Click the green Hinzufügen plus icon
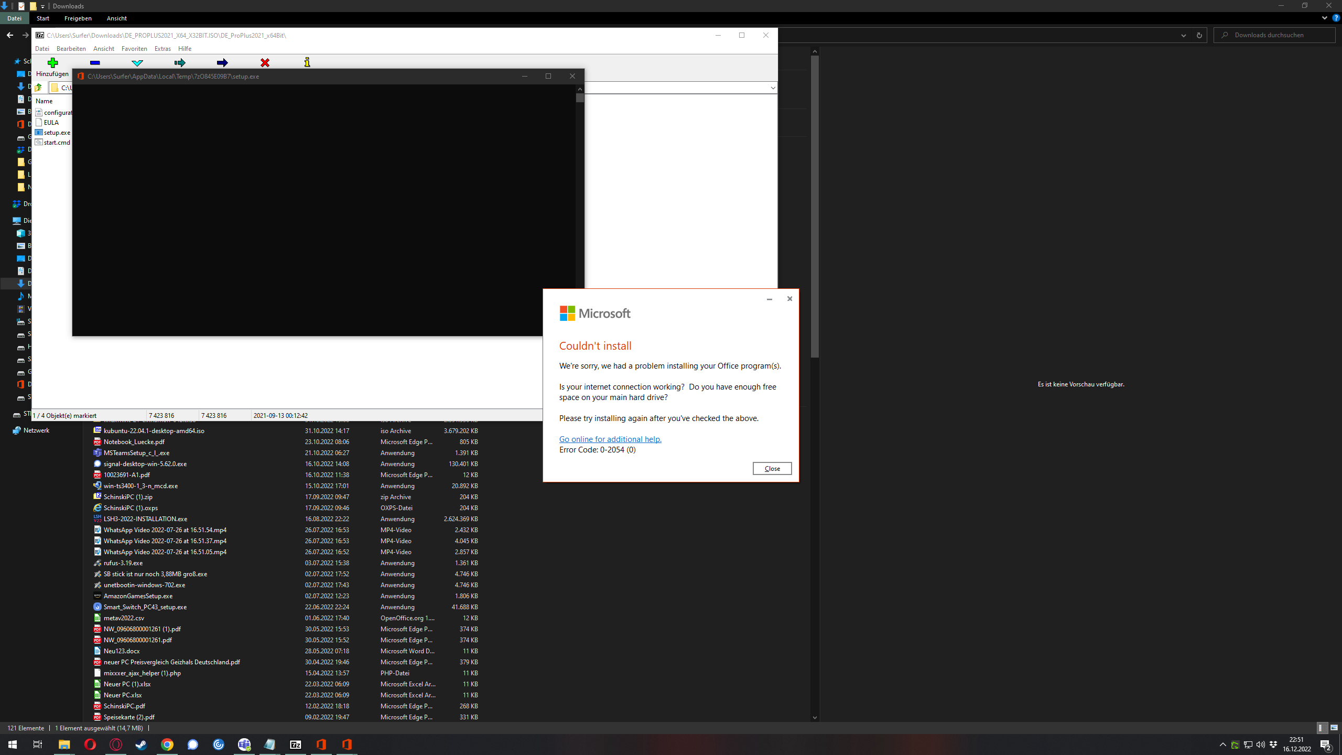Viewport: 1342px width, 755px height. [x=52, y=63]
